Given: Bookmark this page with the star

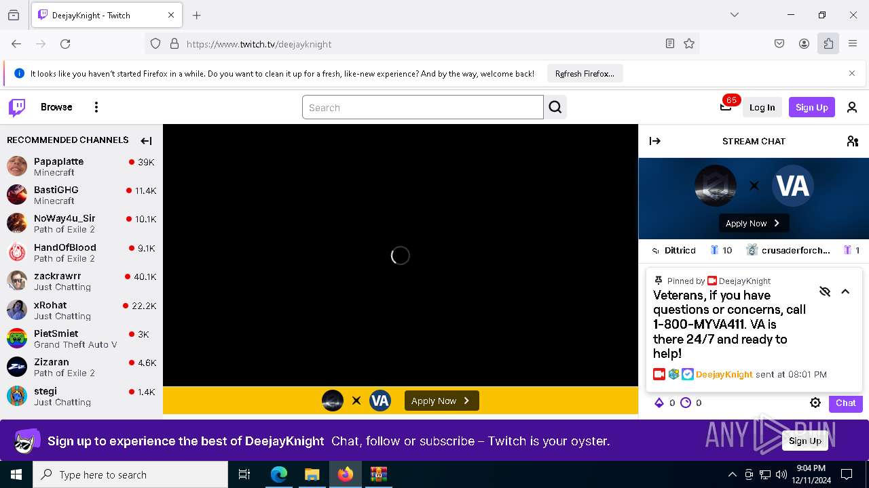Looking at the screenshot, I should pos(689,43).
